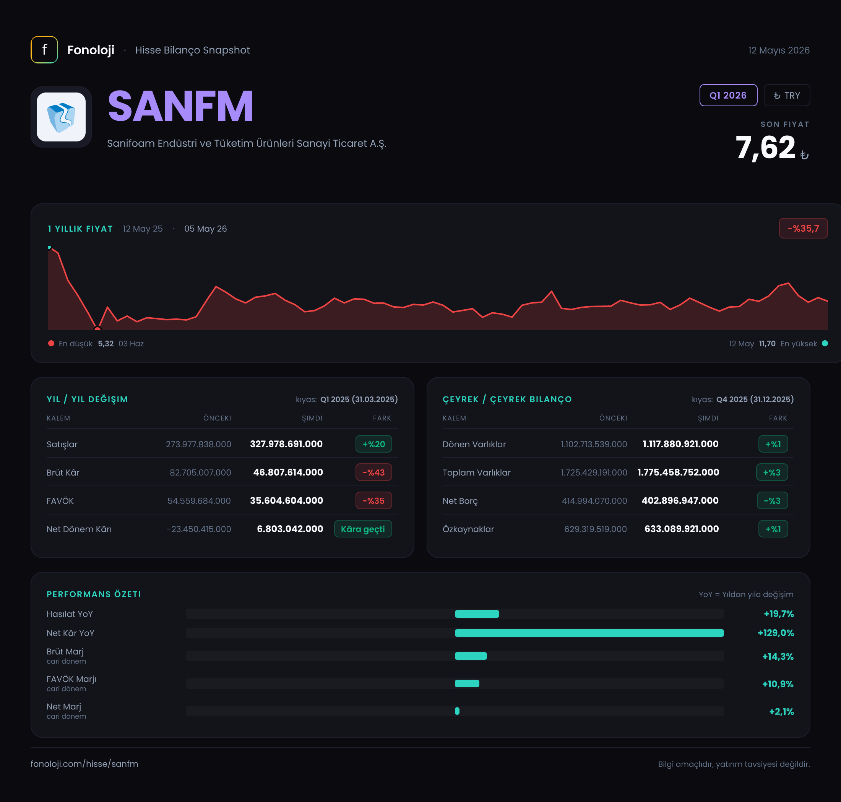
Task: Click the red lowest-price marker on chart
Action: (x=97, y=329)
